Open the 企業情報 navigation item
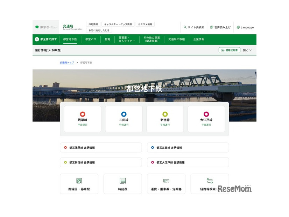The image size is (289, 217). click(199, 39)
